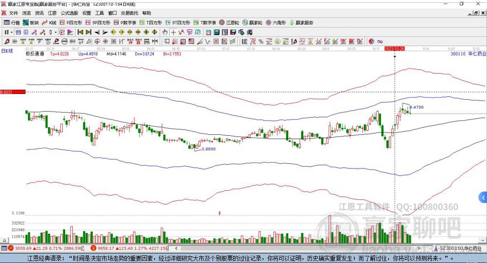Click the Shenzhen index 9858.17 status entry
Screen dimensions: 487x263
click(x=129, y=248)
